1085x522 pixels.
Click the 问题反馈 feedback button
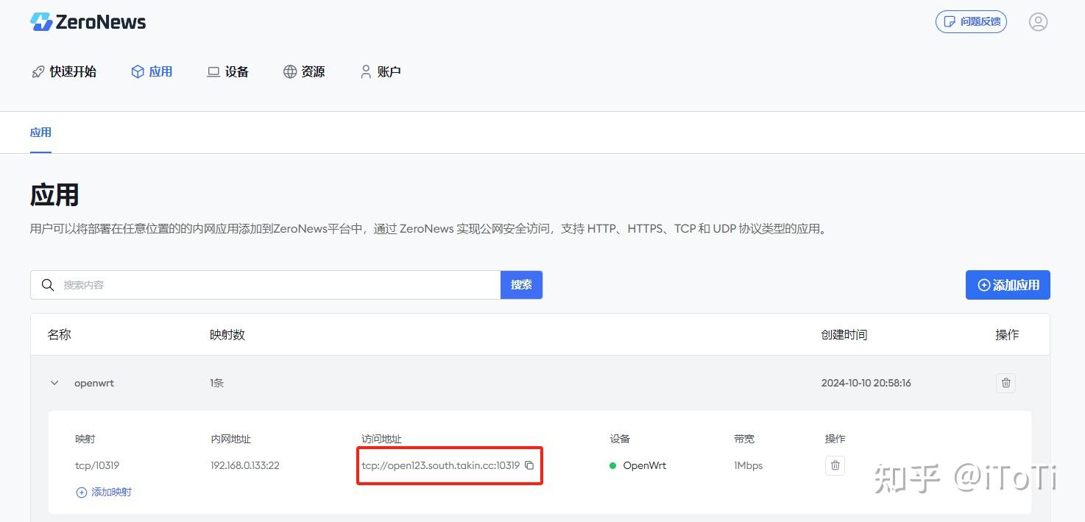[x=971, y=21]
